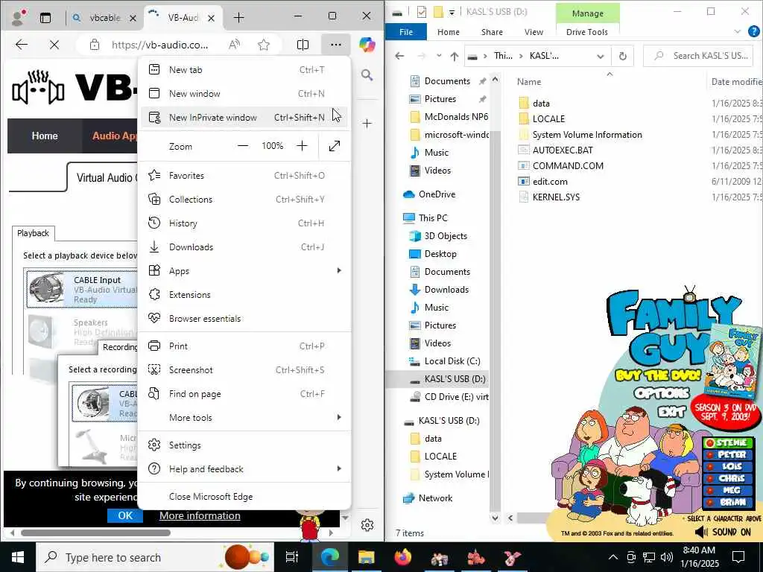Go up one folder in Explorer
This screenshot has width=763, height=572.
coord(454,57)
